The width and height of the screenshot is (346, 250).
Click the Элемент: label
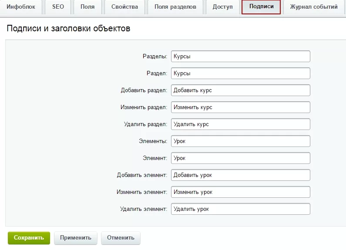tap(155, 158)
